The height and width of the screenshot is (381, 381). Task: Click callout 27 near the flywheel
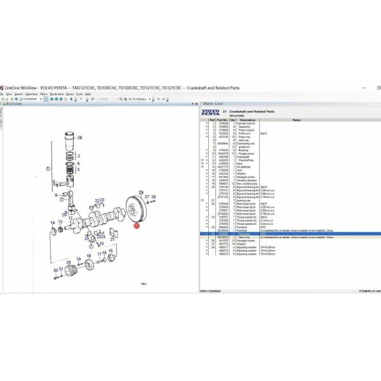147,197
